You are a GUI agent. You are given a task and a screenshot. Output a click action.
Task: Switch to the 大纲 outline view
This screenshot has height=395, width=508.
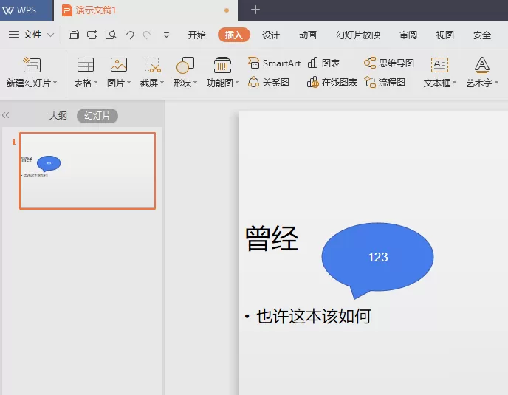[58, 116]
